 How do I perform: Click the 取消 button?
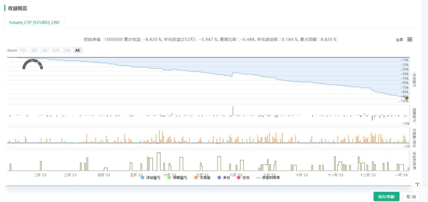click(x=411, y=197)
